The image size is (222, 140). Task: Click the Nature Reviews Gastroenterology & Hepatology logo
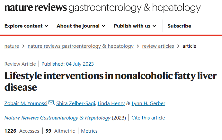(102, 8)
